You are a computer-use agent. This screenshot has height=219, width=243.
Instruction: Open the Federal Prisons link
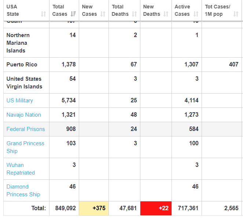click(x=26, y=129)
